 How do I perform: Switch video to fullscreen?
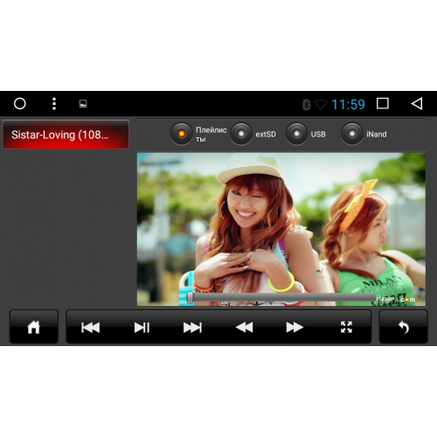(x=346, y=327)
